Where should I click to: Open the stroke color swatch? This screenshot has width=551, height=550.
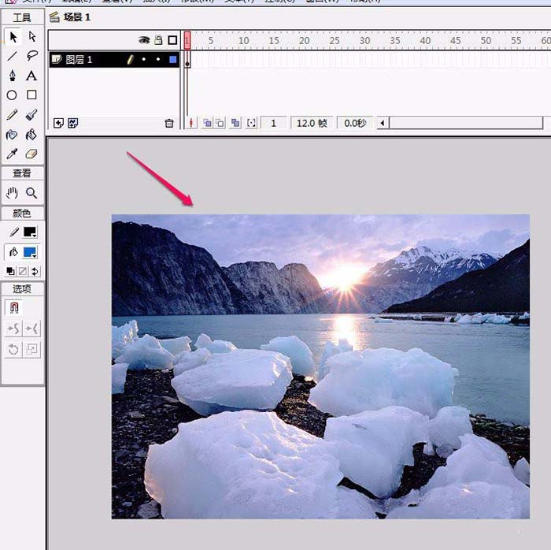pos(30,232)
